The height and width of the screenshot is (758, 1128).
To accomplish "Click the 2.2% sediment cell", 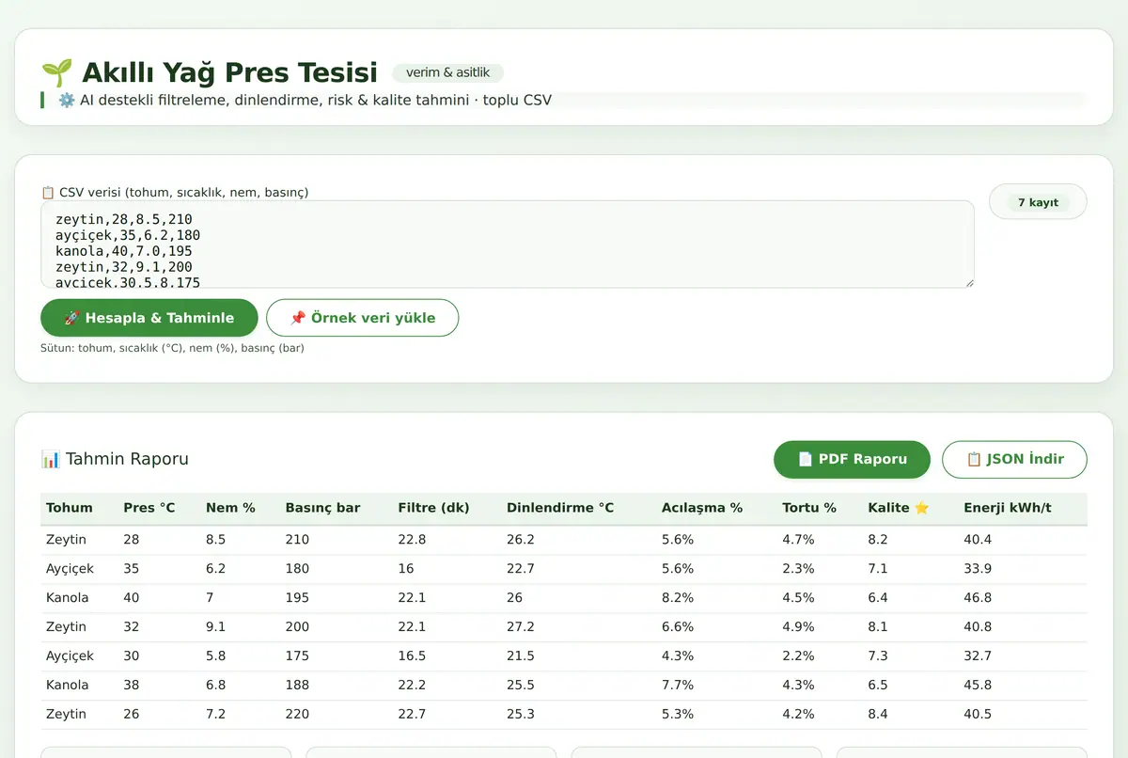I will [796, 656].
